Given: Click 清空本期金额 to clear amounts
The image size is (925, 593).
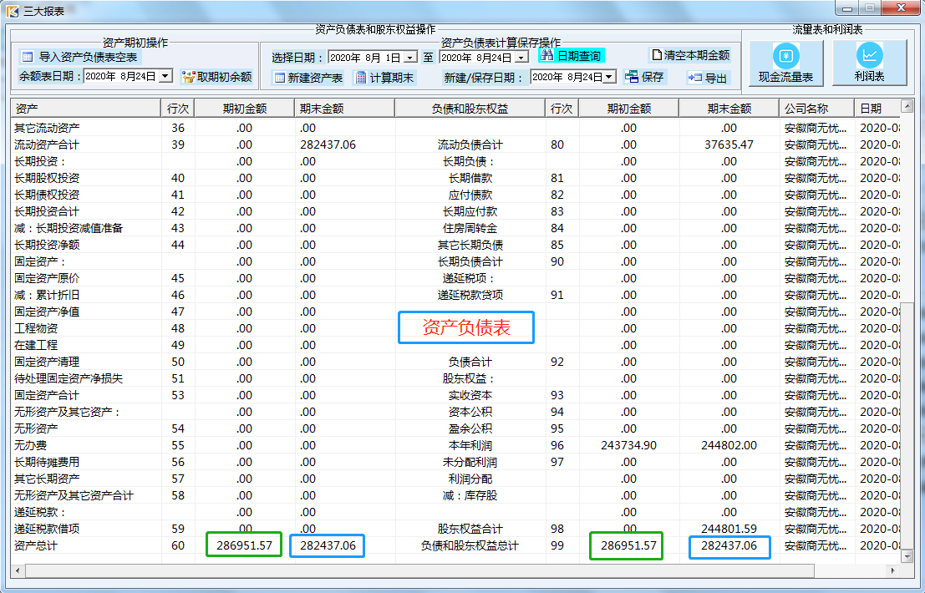Looking at the screenshot, I should [x=690, y=55].
